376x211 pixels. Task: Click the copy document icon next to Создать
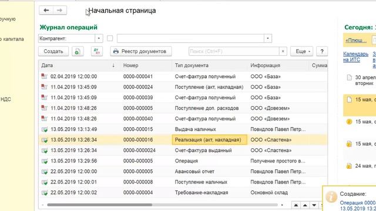78,52
